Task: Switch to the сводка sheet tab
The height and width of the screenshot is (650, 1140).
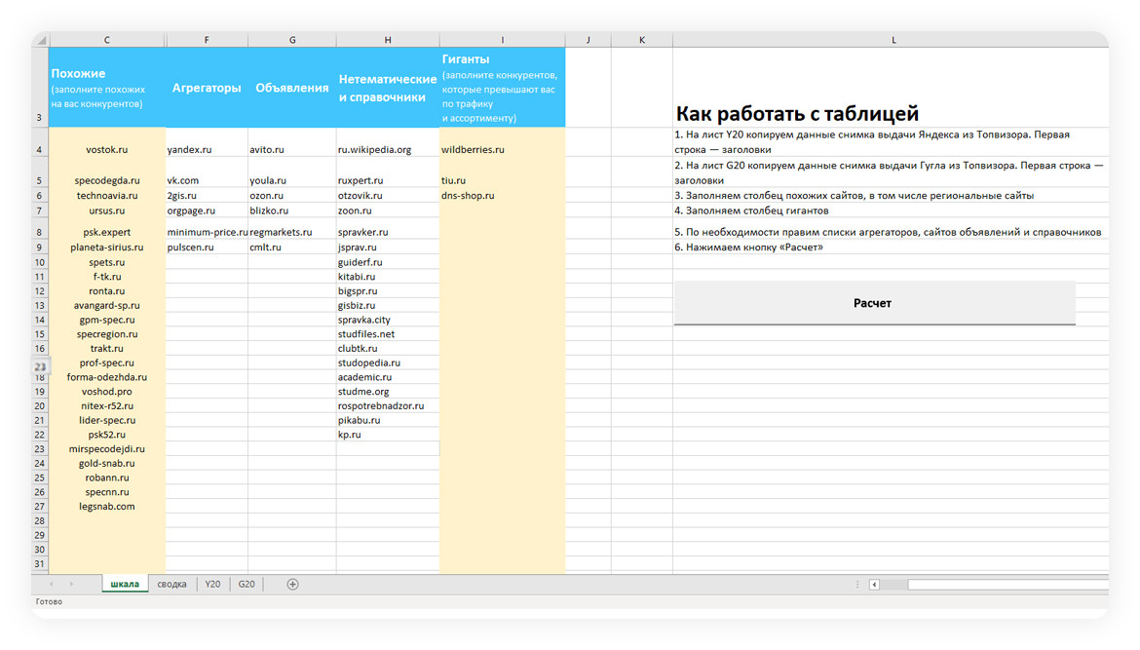Action: [x=171, y=584]
